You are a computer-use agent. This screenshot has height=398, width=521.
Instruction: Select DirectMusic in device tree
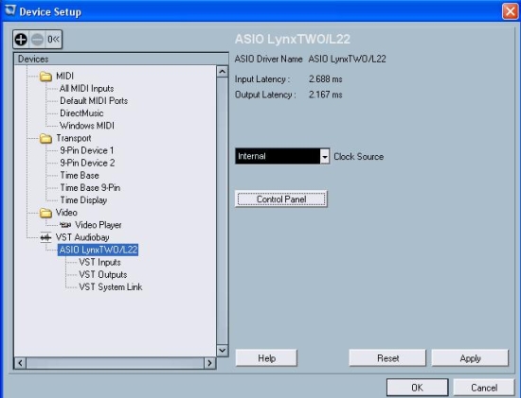coord(81,113)
